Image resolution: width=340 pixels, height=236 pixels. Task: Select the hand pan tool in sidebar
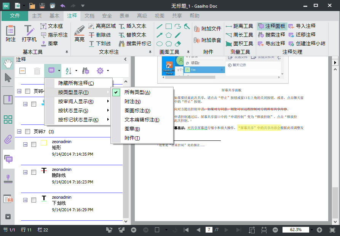click(8, 64)
